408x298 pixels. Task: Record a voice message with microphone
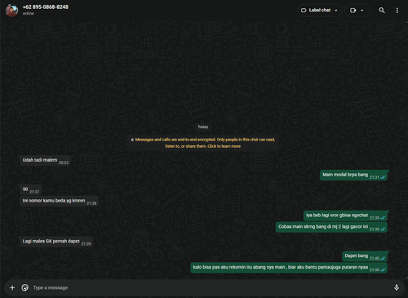(x=397, y=287)
